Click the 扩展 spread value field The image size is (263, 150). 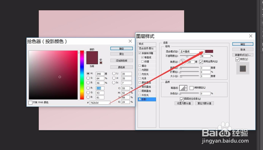[x=205, y=72]
